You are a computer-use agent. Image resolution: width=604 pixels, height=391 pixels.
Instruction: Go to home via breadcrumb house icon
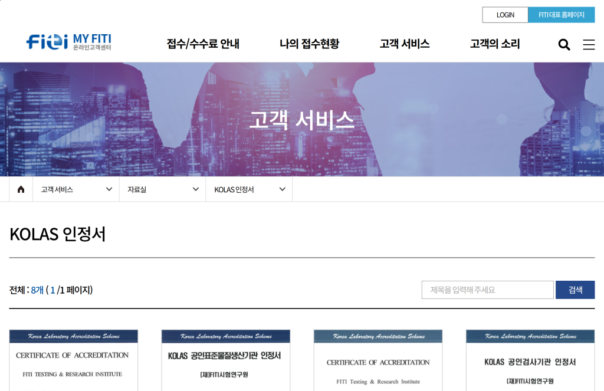click(x=21, y=189)
